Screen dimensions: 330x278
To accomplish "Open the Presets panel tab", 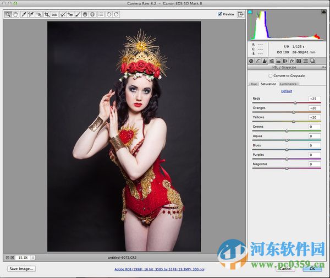I will coord(306,61).
